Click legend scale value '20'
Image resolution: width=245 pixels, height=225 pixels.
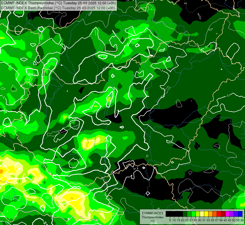coord(183,220)
